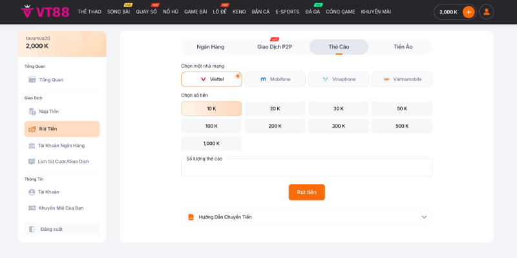The height and width of the screenshot is (258, 517).
Task: Click the Đăng xuất logout icon
Action: 32,229
